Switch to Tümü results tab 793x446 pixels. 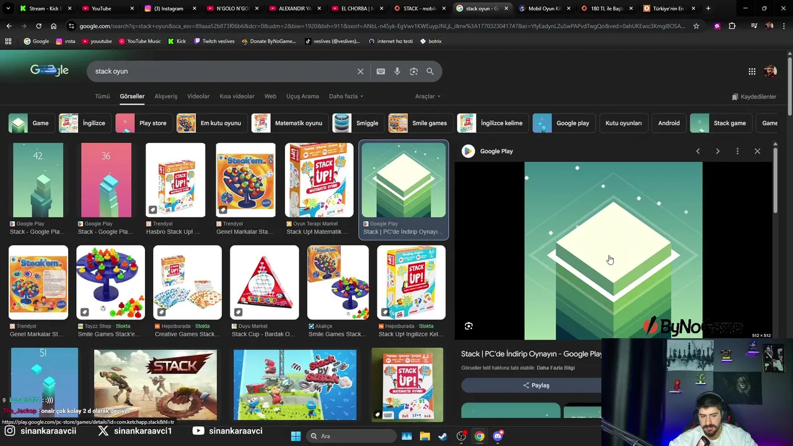102,96
